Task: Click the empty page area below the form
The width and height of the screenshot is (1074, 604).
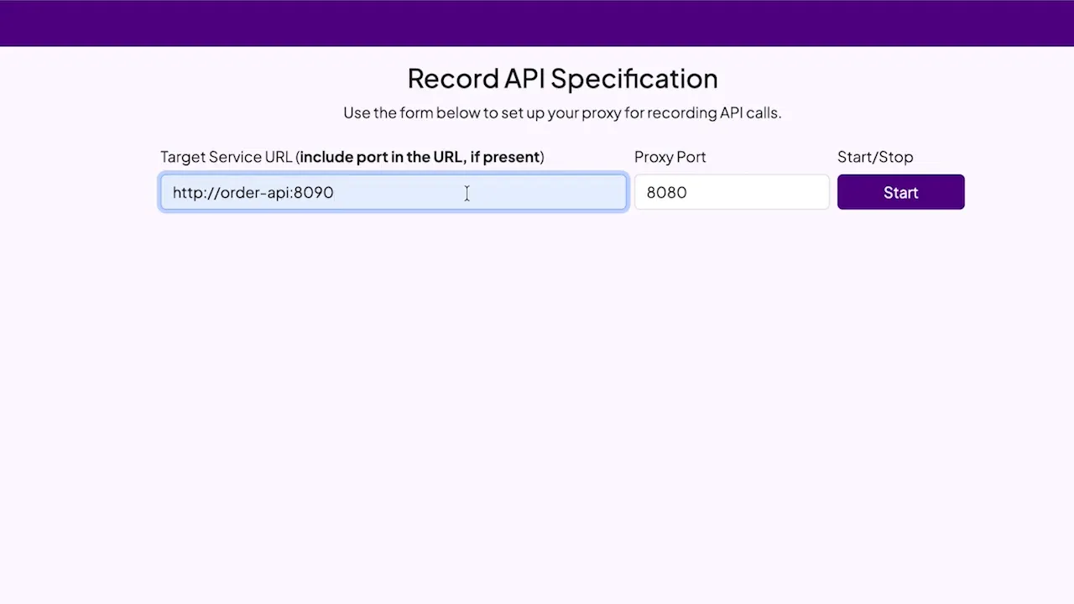Action: pos(537,403)
